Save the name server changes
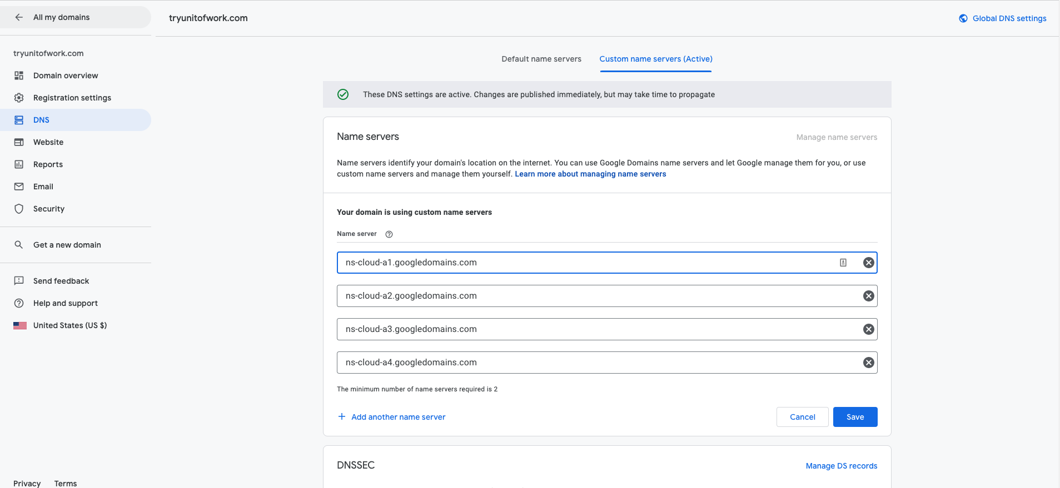The image size is (1060, 488). pos(854,417)
